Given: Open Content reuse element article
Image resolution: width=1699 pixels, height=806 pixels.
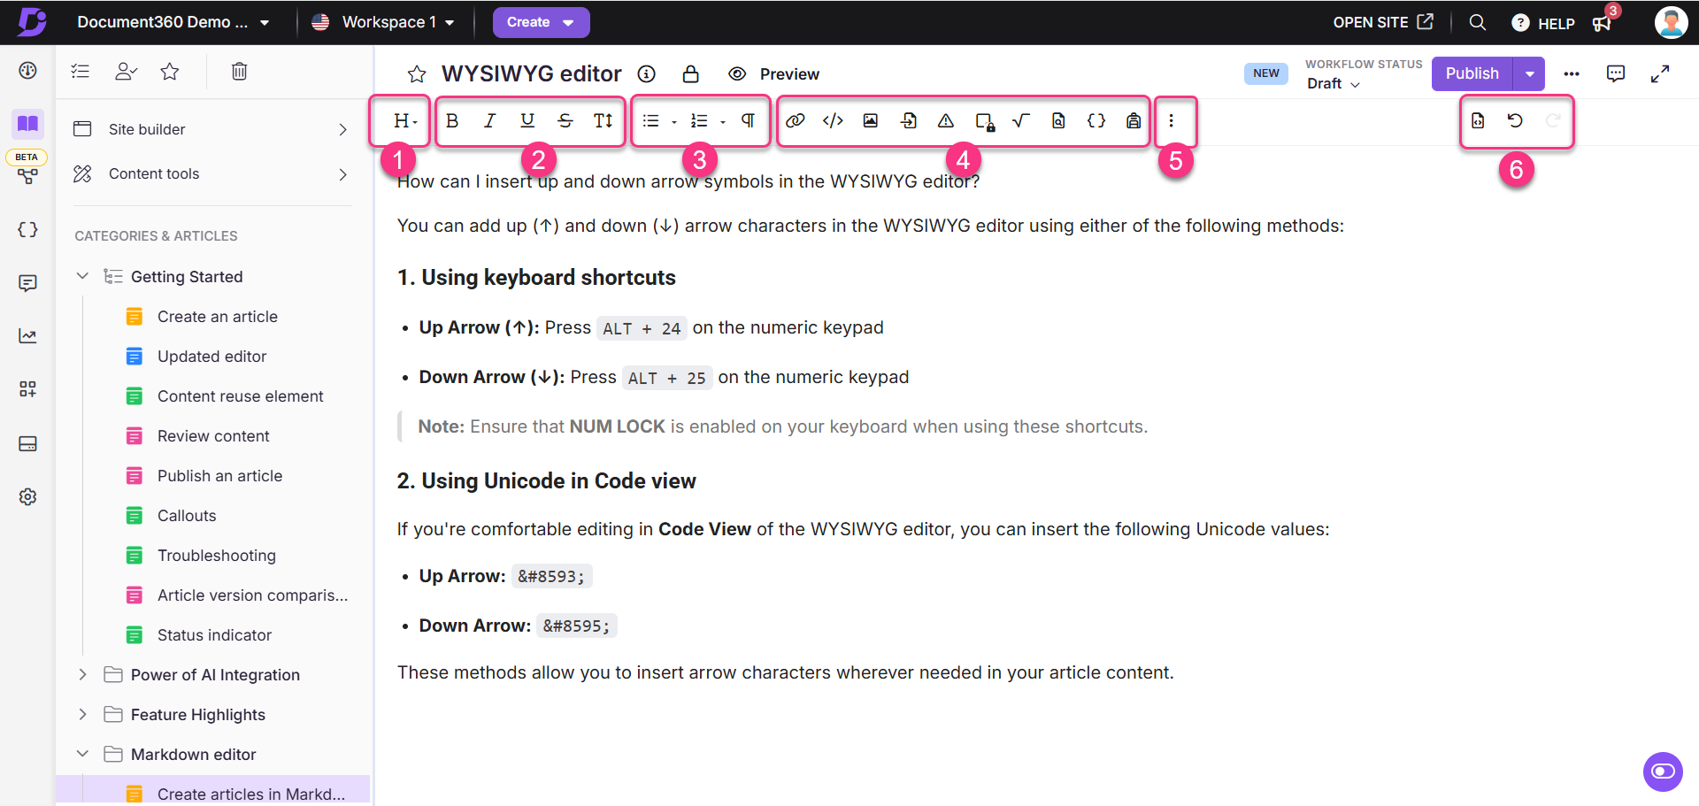Looking at the screenshot, I should [x=241, y=395].
